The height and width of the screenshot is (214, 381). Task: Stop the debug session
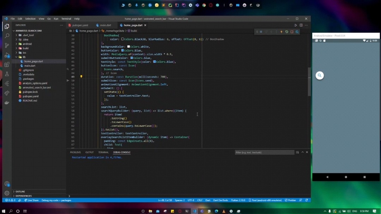point(292,32)
